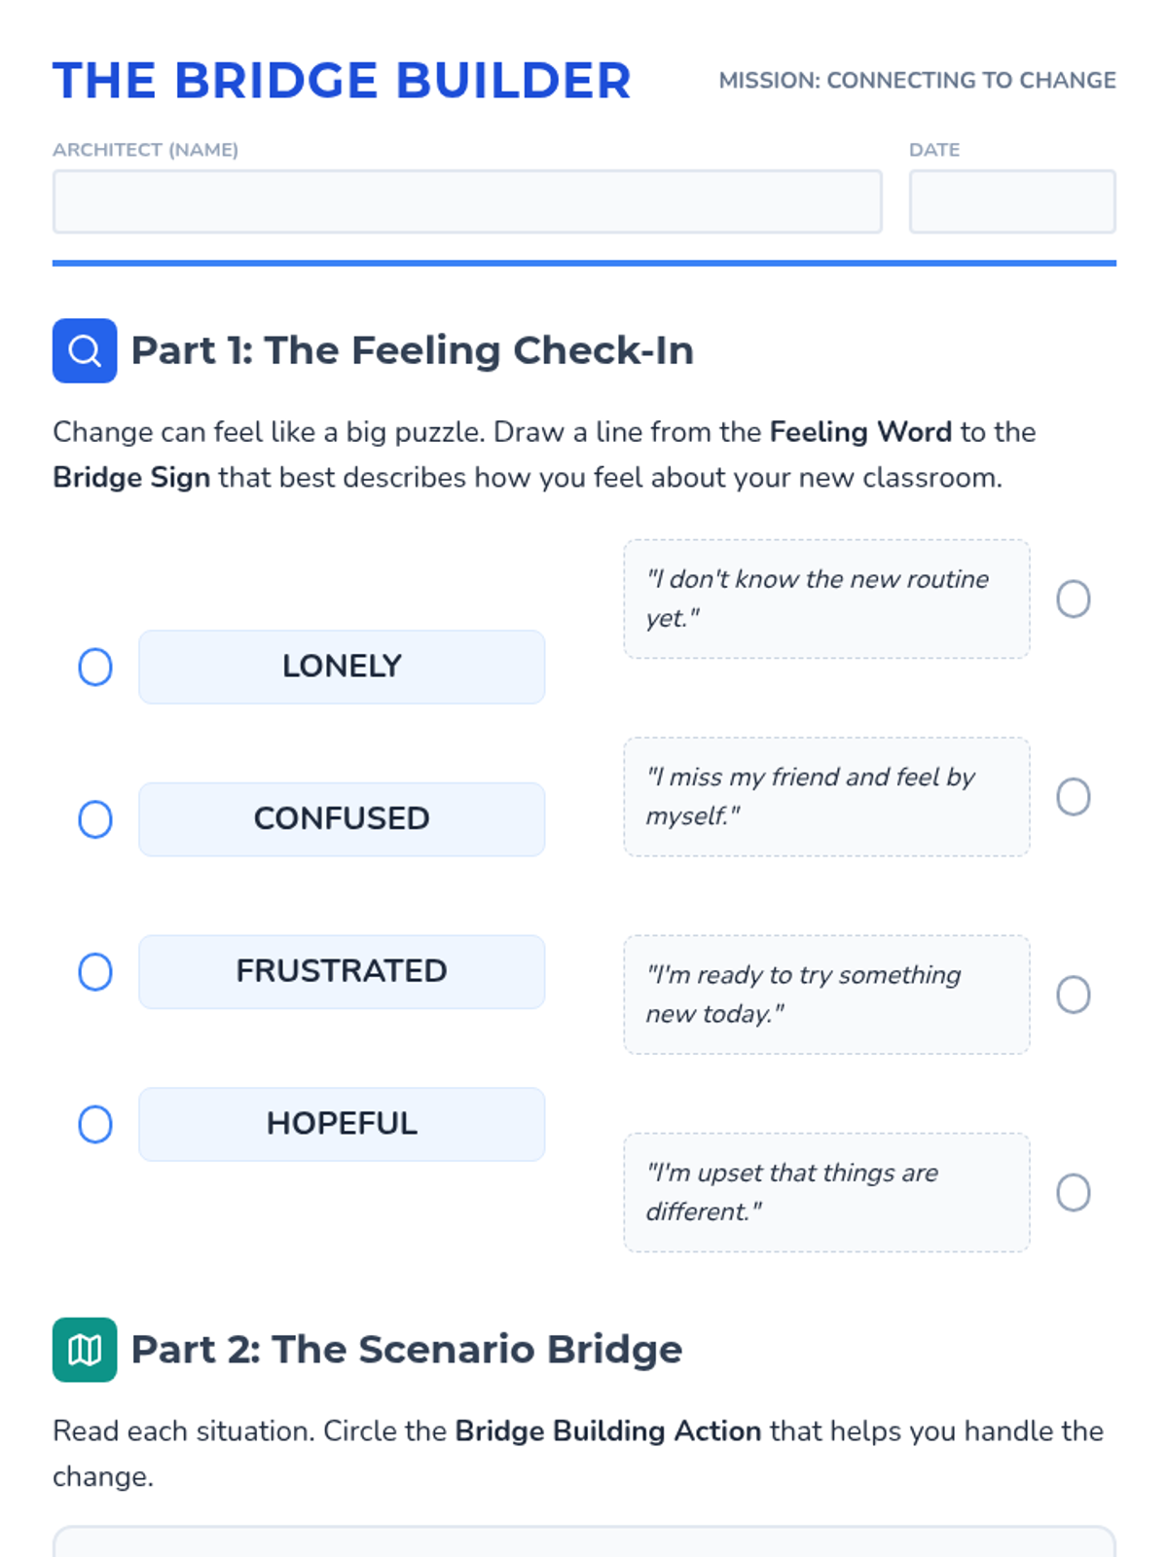Mark the circle beside "I'm upset that things are different"

point(1074,1193)
